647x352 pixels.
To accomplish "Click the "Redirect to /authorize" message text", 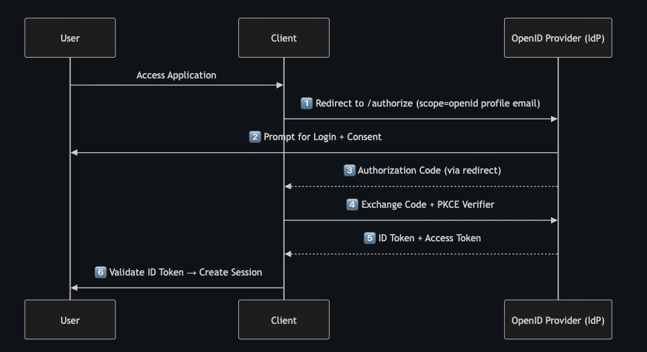I will point(428,103).
